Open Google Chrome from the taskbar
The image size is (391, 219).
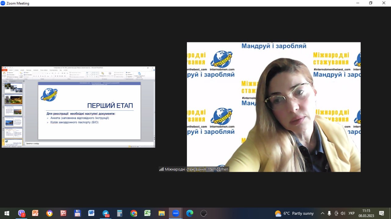point(133,213)
